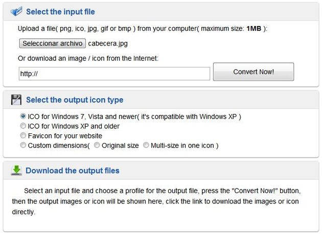Focus the http:// image URL field
The width and height of the screenshot is (322, 234).
(x=114, y=74)
